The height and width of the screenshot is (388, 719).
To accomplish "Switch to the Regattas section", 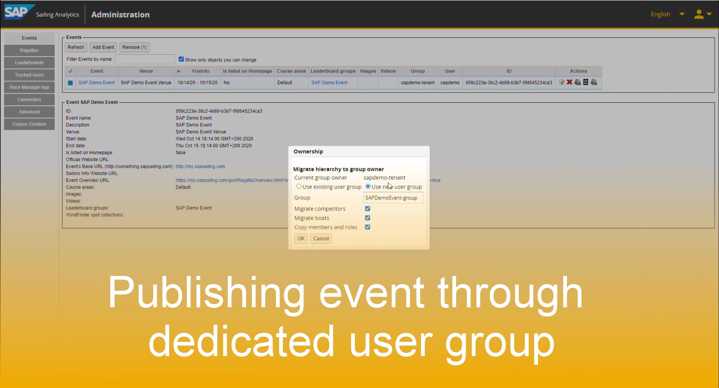I will [29, 50].
